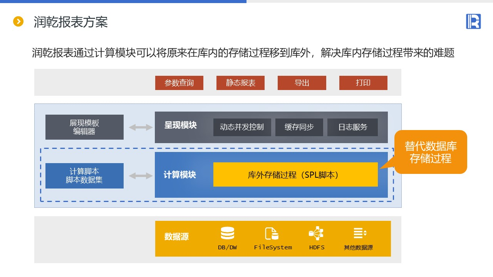Click the orange chevron bullet icon beside title
This screenshot has width=493, height=277.
click(x=18, y=22)
